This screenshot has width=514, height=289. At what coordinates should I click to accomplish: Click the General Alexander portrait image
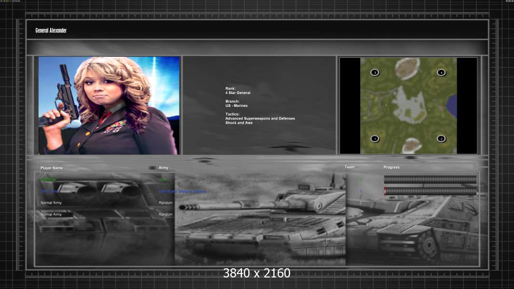click(109, 105)
